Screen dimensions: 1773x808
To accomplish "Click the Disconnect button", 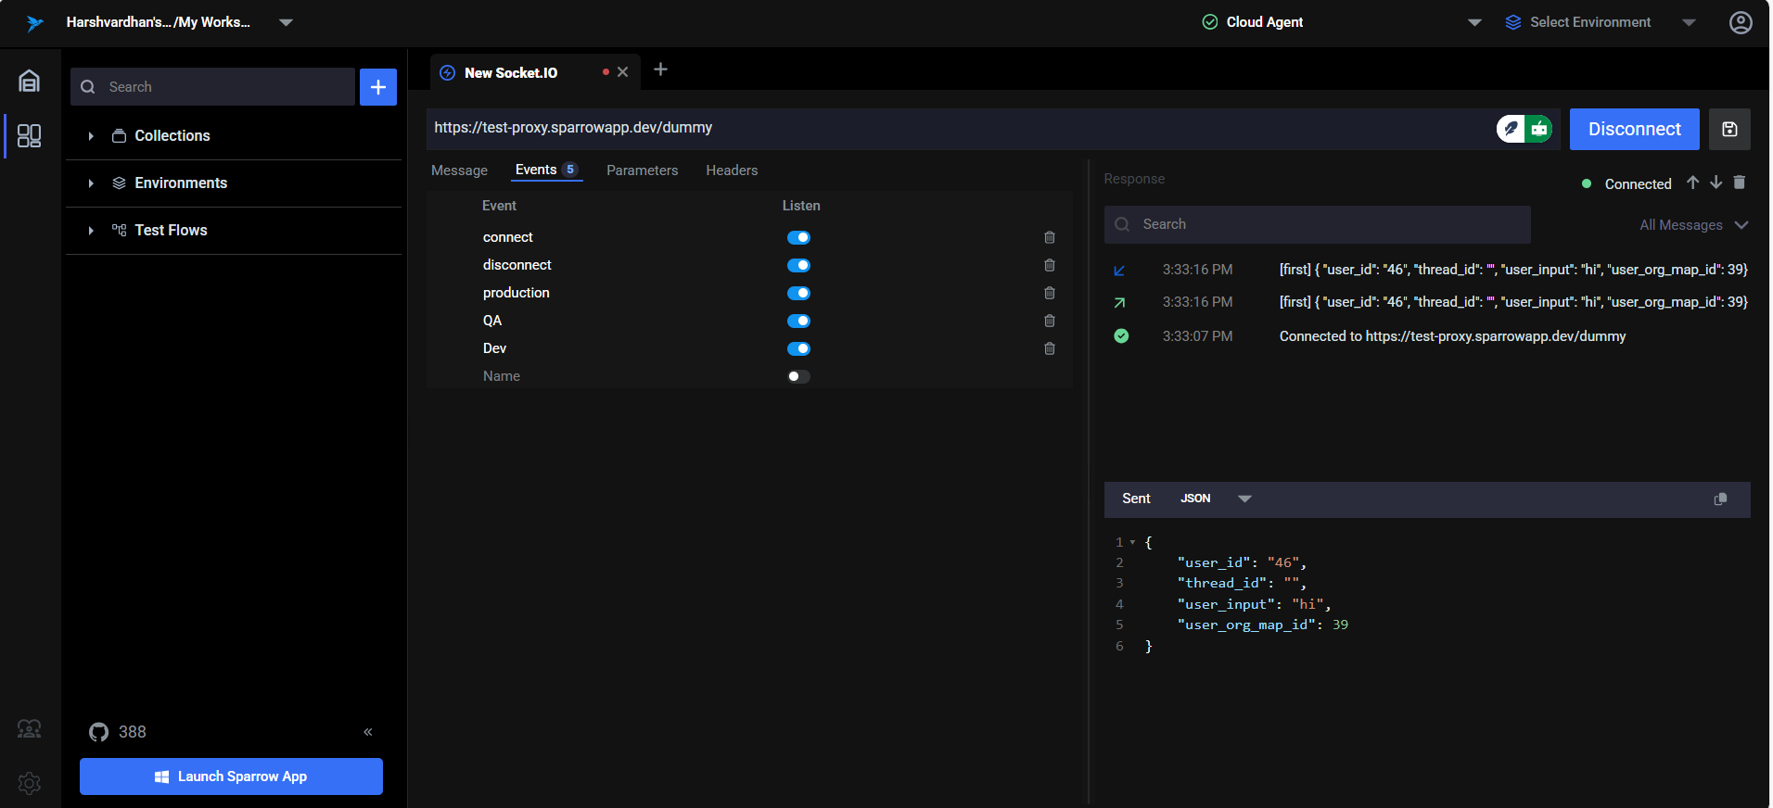I will pos(1634,129).
